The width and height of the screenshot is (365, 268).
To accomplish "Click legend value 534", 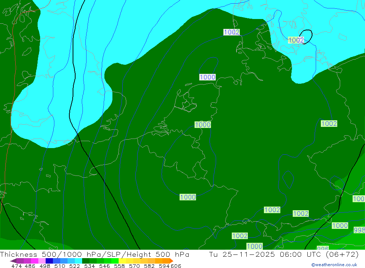I will pyautogui.click(x=89, y=266).
